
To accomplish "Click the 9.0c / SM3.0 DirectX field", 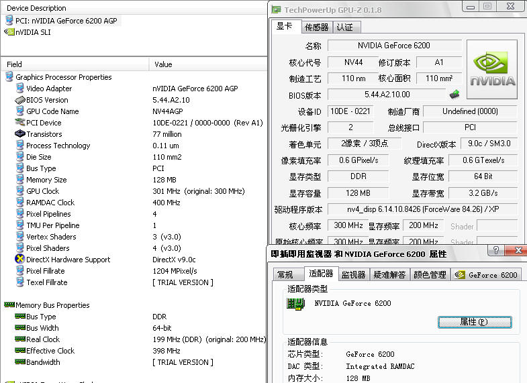I will pos(489,144).
